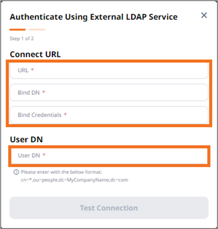This screenshot has width=218, height=229.
Task: Close the LDAP authentication dialog
Action: point(204,15)
